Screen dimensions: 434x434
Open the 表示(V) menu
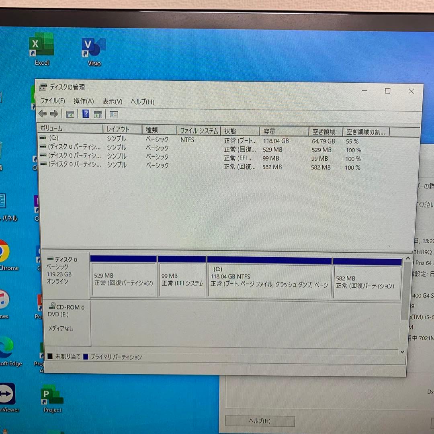point(112,102)
